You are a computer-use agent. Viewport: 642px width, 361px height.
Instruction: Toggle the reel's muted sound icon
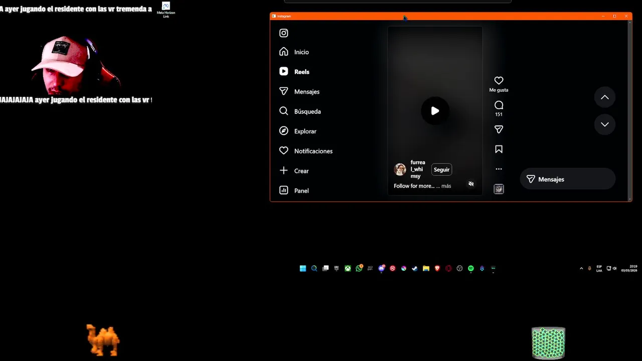coord(471,184)
